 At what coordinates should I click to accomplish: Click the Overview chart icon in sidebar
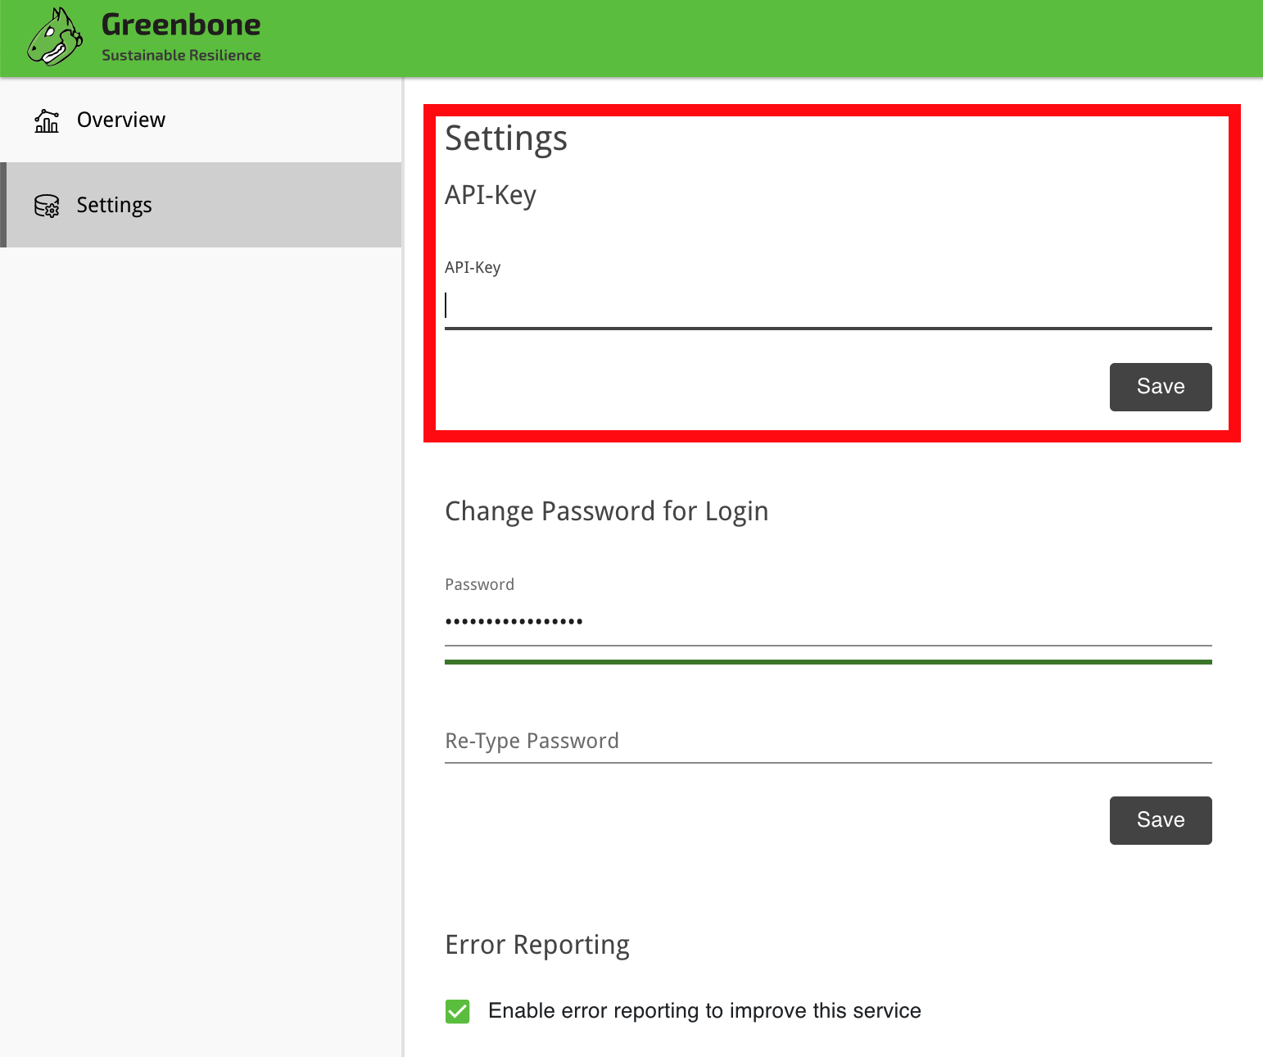click(47, 120)
